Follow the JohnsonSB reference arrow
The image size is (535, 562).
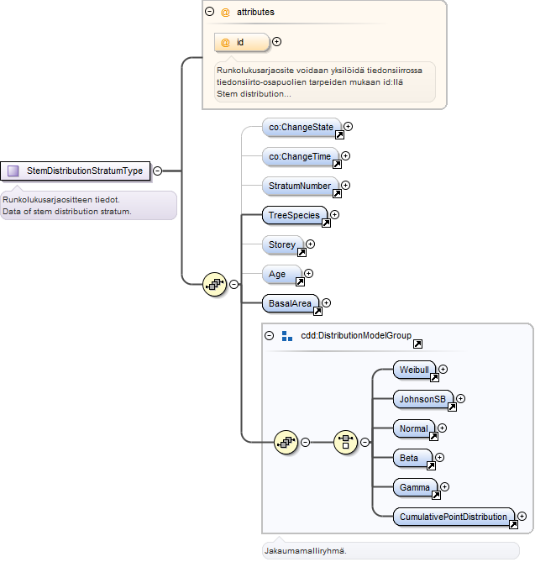452,407
